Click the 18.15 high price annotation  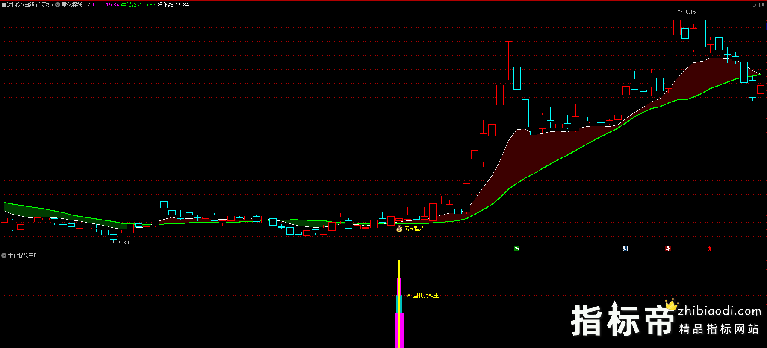click(x=689, y=12)
